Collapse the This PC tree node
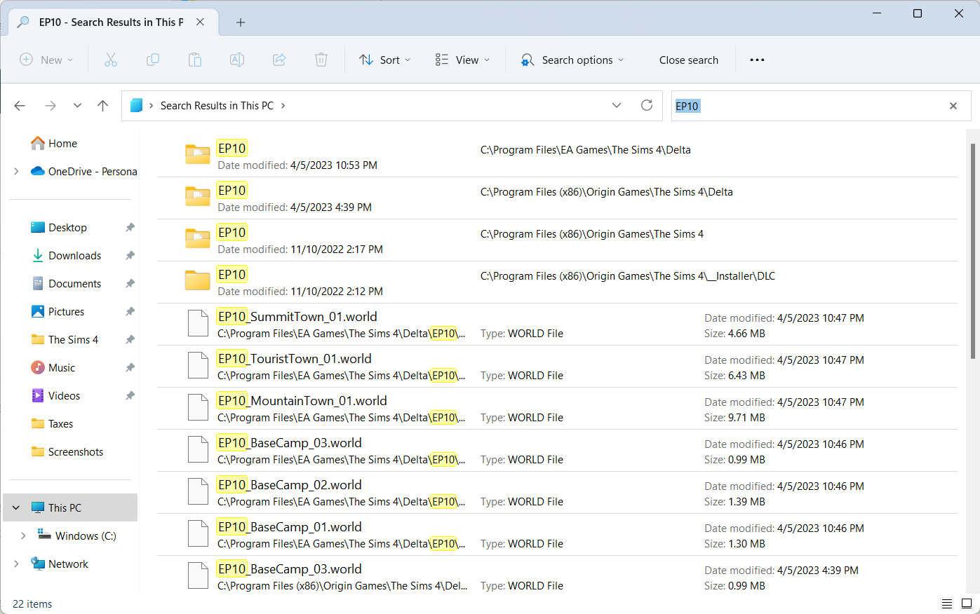 click(16, 508)
